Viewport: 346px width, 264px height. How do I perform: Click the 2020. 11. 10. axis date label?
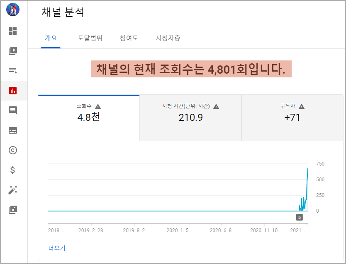(x=265, y=230)
